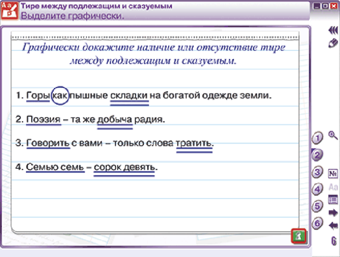This screenshot has width=340, height=257.
Task: Jump to task number 6
Action: click(x=318, y=223)
